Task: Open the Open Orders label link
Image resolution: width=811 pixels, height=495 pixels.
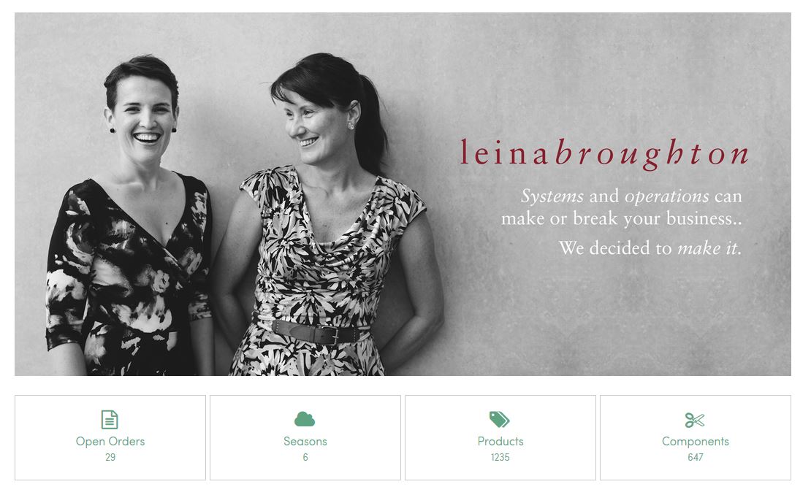Action: click(x=110, y=441)
